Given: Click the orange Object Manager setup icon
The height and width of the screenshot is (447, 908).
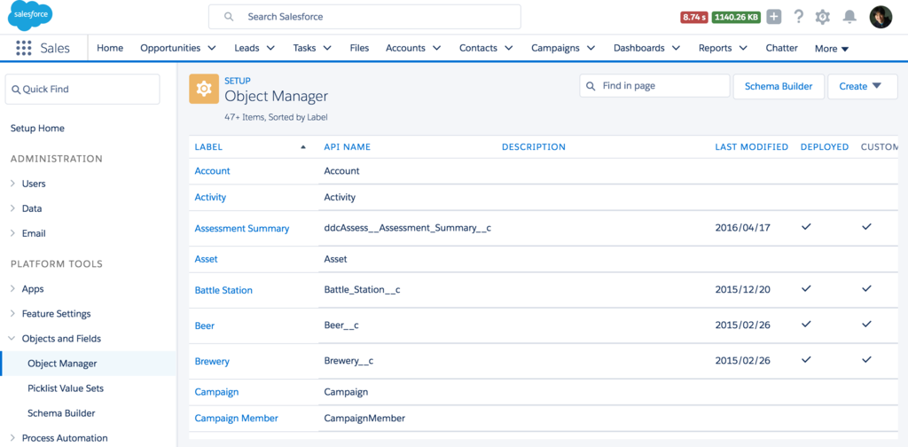Looking at the screenshot, I should coord(204,89).
